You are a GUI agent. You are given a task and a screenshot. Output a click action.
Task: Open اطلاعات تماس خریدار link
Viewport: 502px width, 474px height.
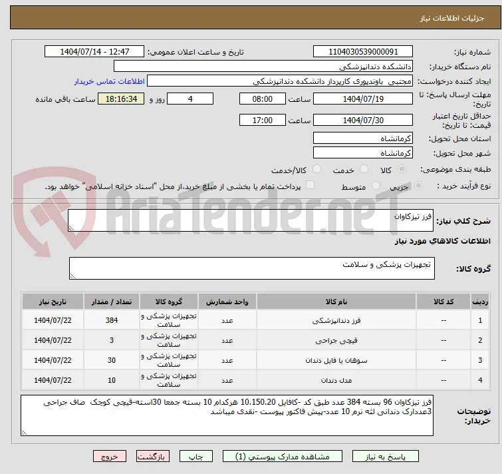tap(110, 81)
